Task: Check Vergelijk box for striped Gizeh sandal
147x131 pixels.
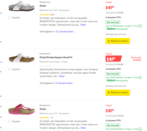Action: click(x=10, y=18)
